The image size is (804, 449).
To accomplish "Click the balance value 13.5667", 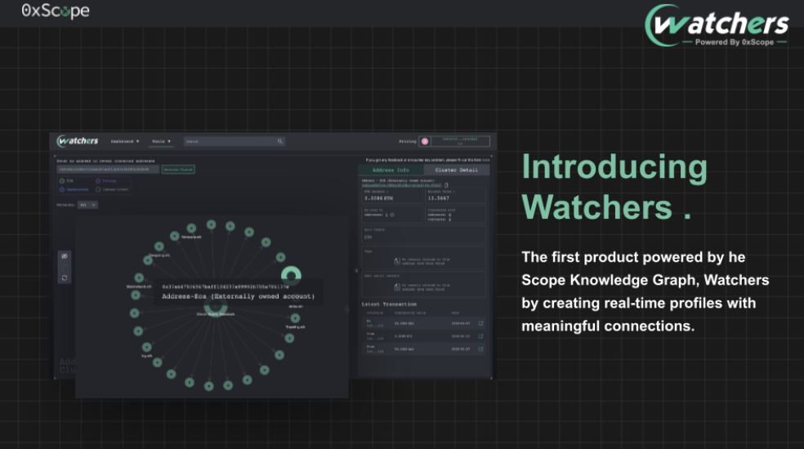I will click(439, 198).
